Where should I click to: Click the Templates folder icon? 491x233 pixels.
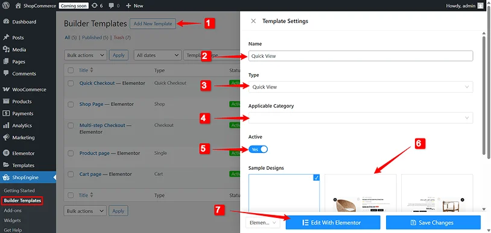(x=5, y=165)
